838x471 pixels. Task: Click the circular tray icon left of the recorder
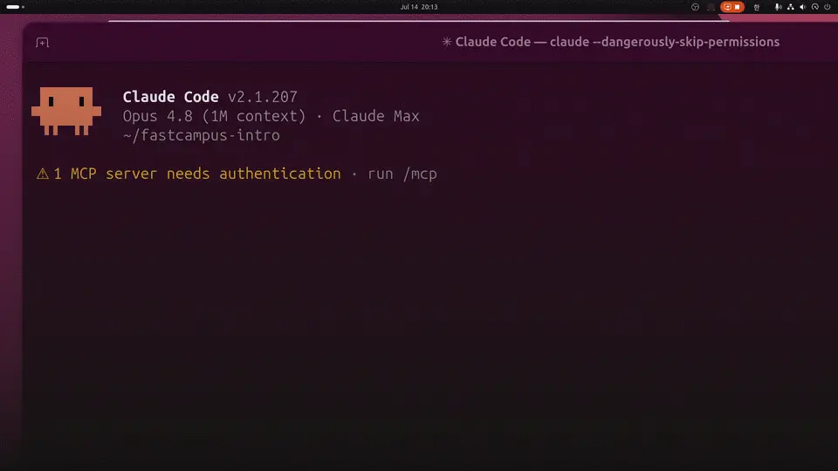coord(695,7)
